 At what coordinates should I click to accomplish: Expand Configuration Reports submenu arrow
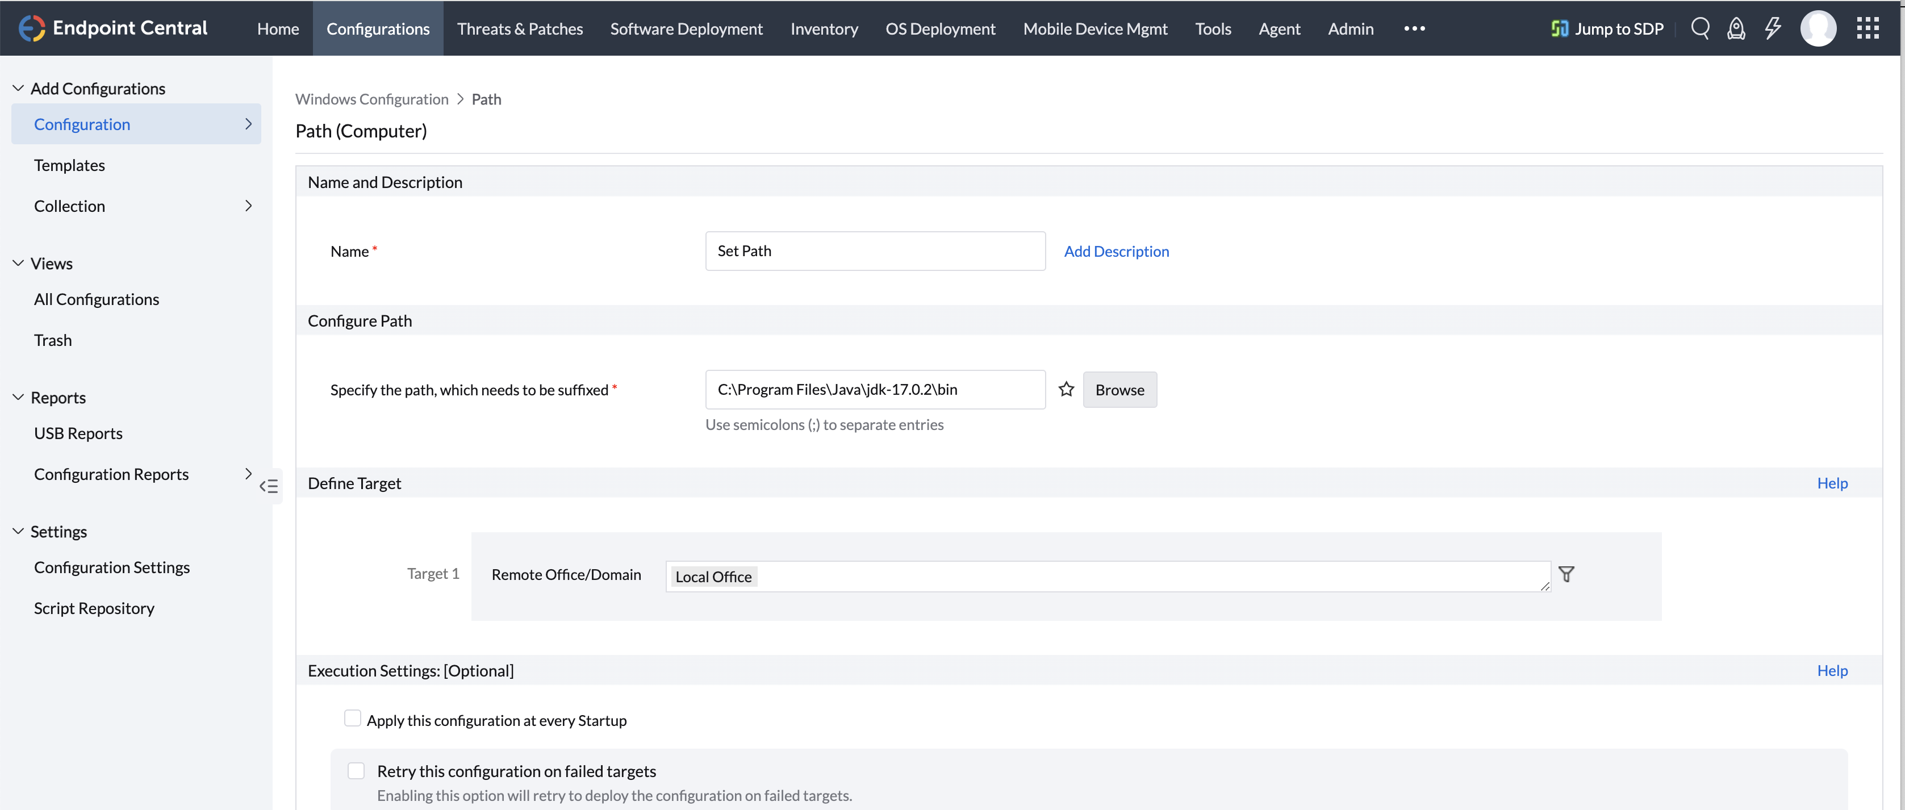(x=248, y=473)
